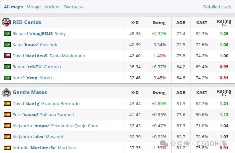Open Gentle Mates team page link
This screenshot has width=235, height=153.
click(x=30, y=92)
